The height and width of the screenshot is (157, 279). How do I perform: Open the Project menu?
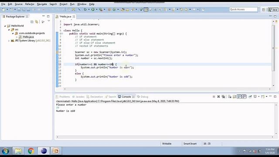[63, 4]
